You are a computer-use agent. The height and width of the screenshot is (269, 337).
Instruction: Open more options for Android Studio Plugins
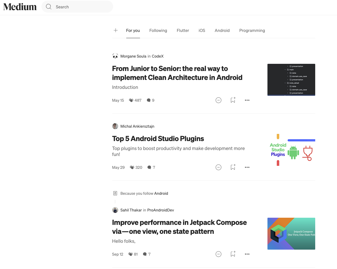tap(247, 168)
